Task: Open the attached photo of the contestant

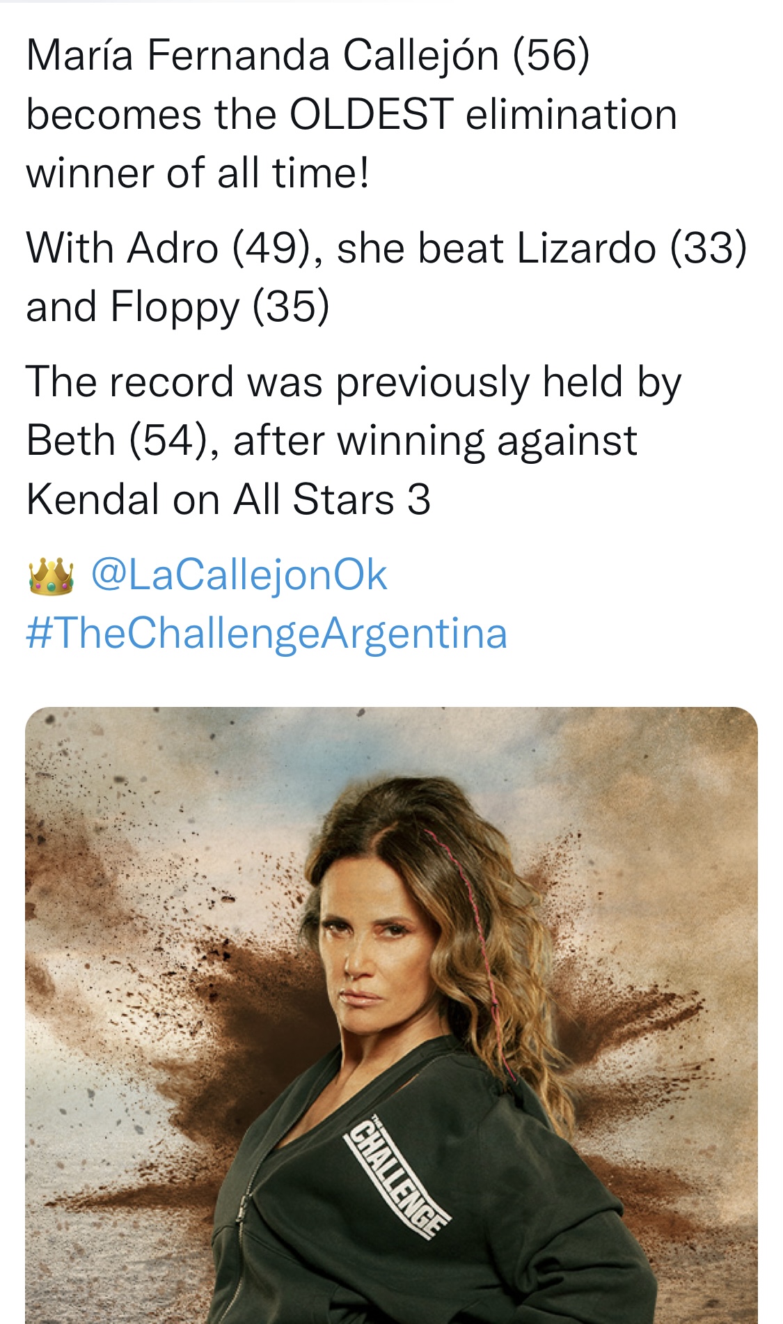Action: click(391, 1015)
